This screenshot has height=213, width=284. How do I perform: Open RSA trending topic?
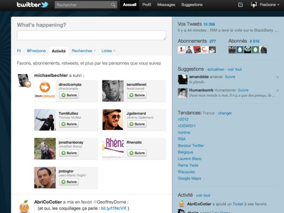pos(181,139)
